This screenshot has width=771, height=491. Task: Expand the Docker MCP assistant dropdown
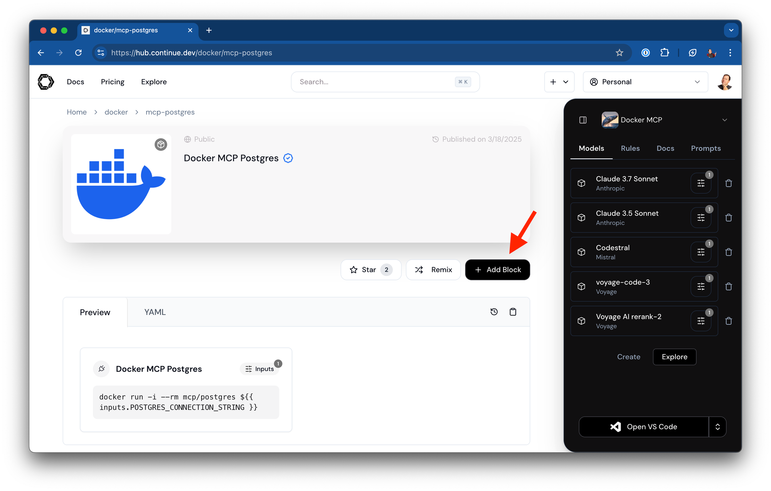coord(724,120)
